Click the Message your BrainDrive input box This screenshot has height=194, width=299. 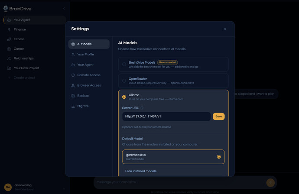coord(179,182)
